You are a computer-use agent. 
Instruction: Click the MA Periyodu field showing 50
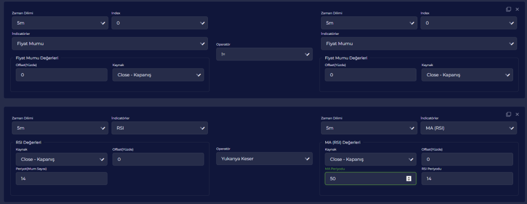371,178
